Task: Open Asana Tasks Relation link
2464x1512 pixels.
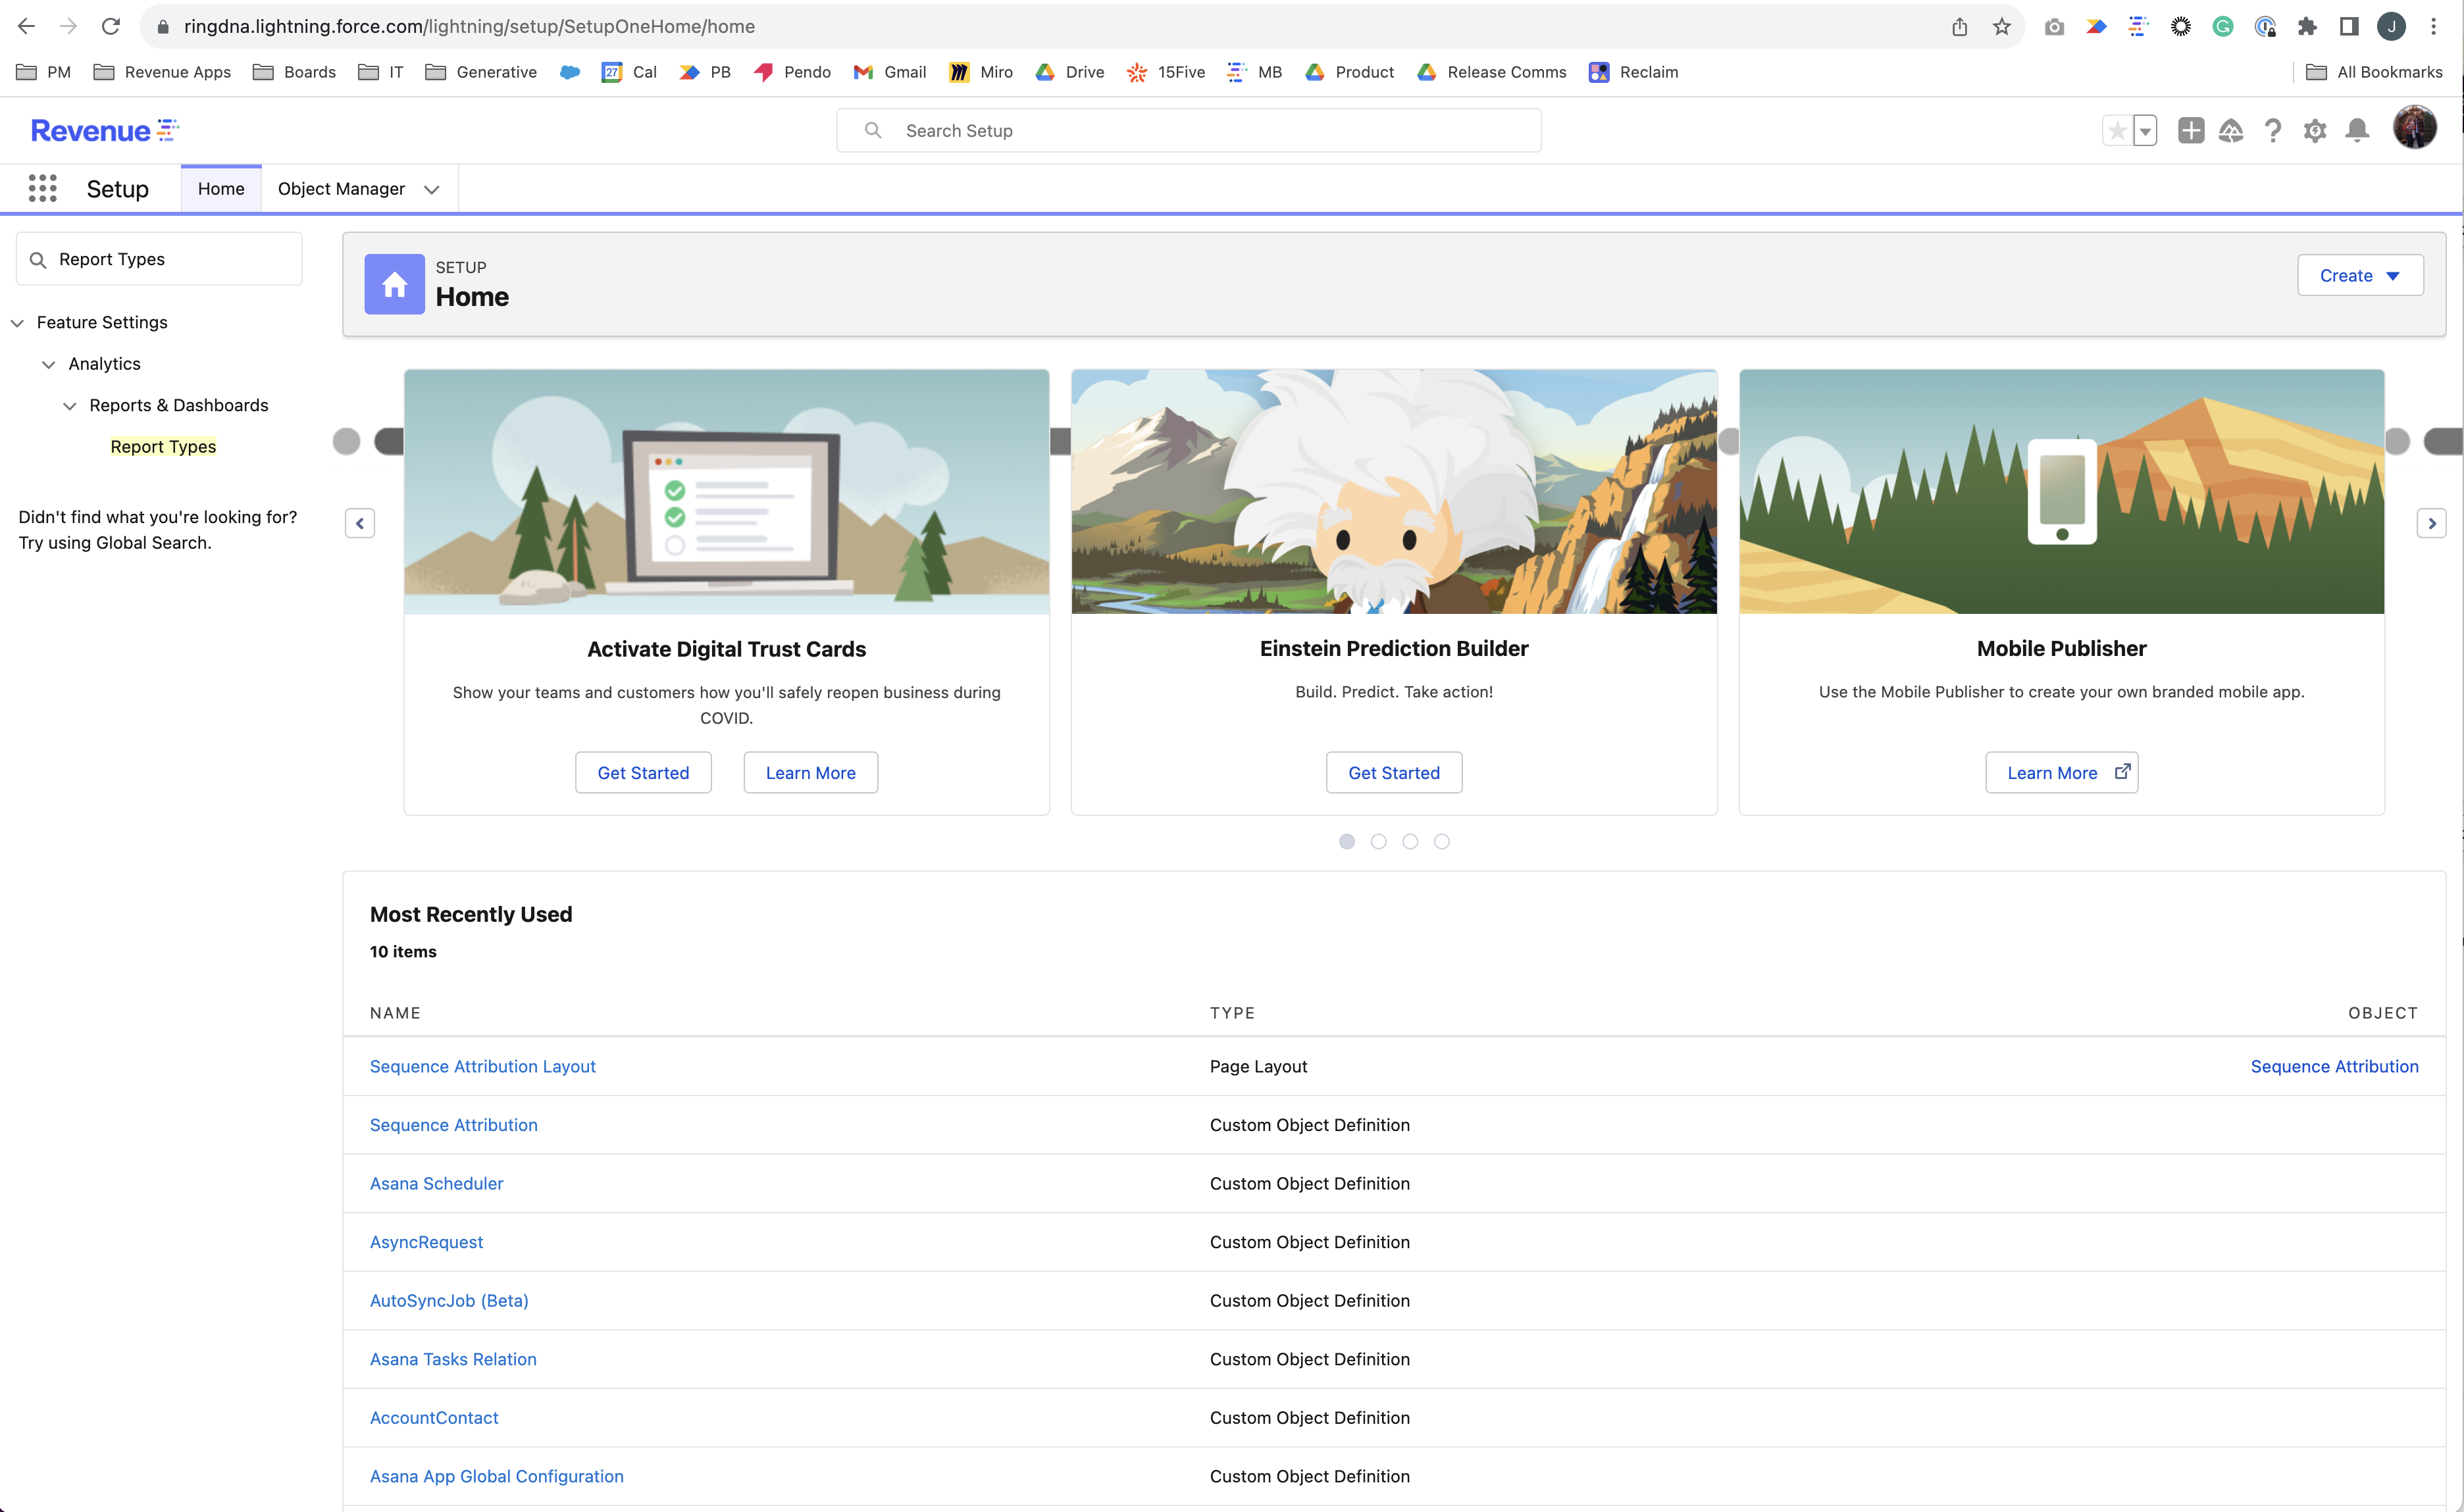Action: (453, 1360)
